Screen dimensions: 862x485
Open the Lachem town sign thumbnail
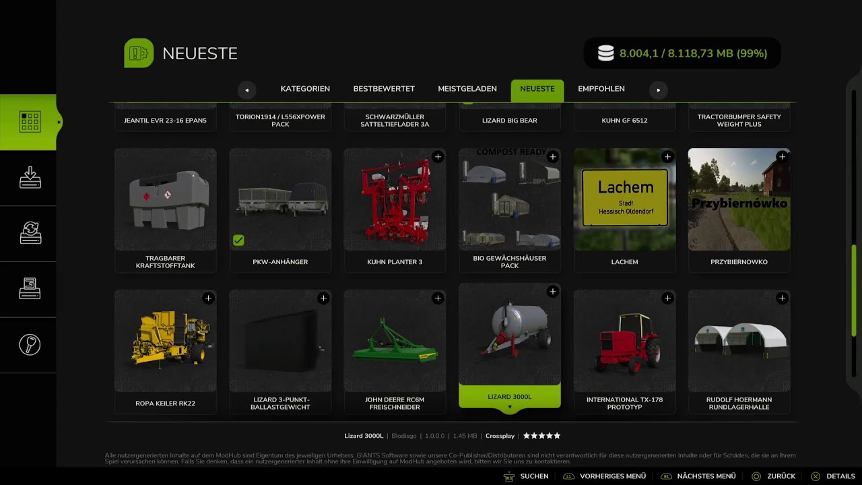click(624, 199)
